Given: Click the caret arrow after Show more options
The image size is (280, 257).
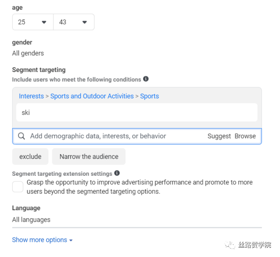Looking at the screenshot, I should click(71, 240).
